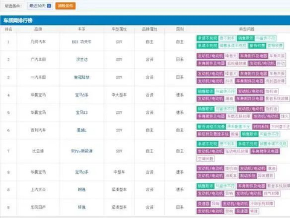This screenshot has height=218, width=290.
Task: Open the 宝马5系 car series link
Action: 82,95
